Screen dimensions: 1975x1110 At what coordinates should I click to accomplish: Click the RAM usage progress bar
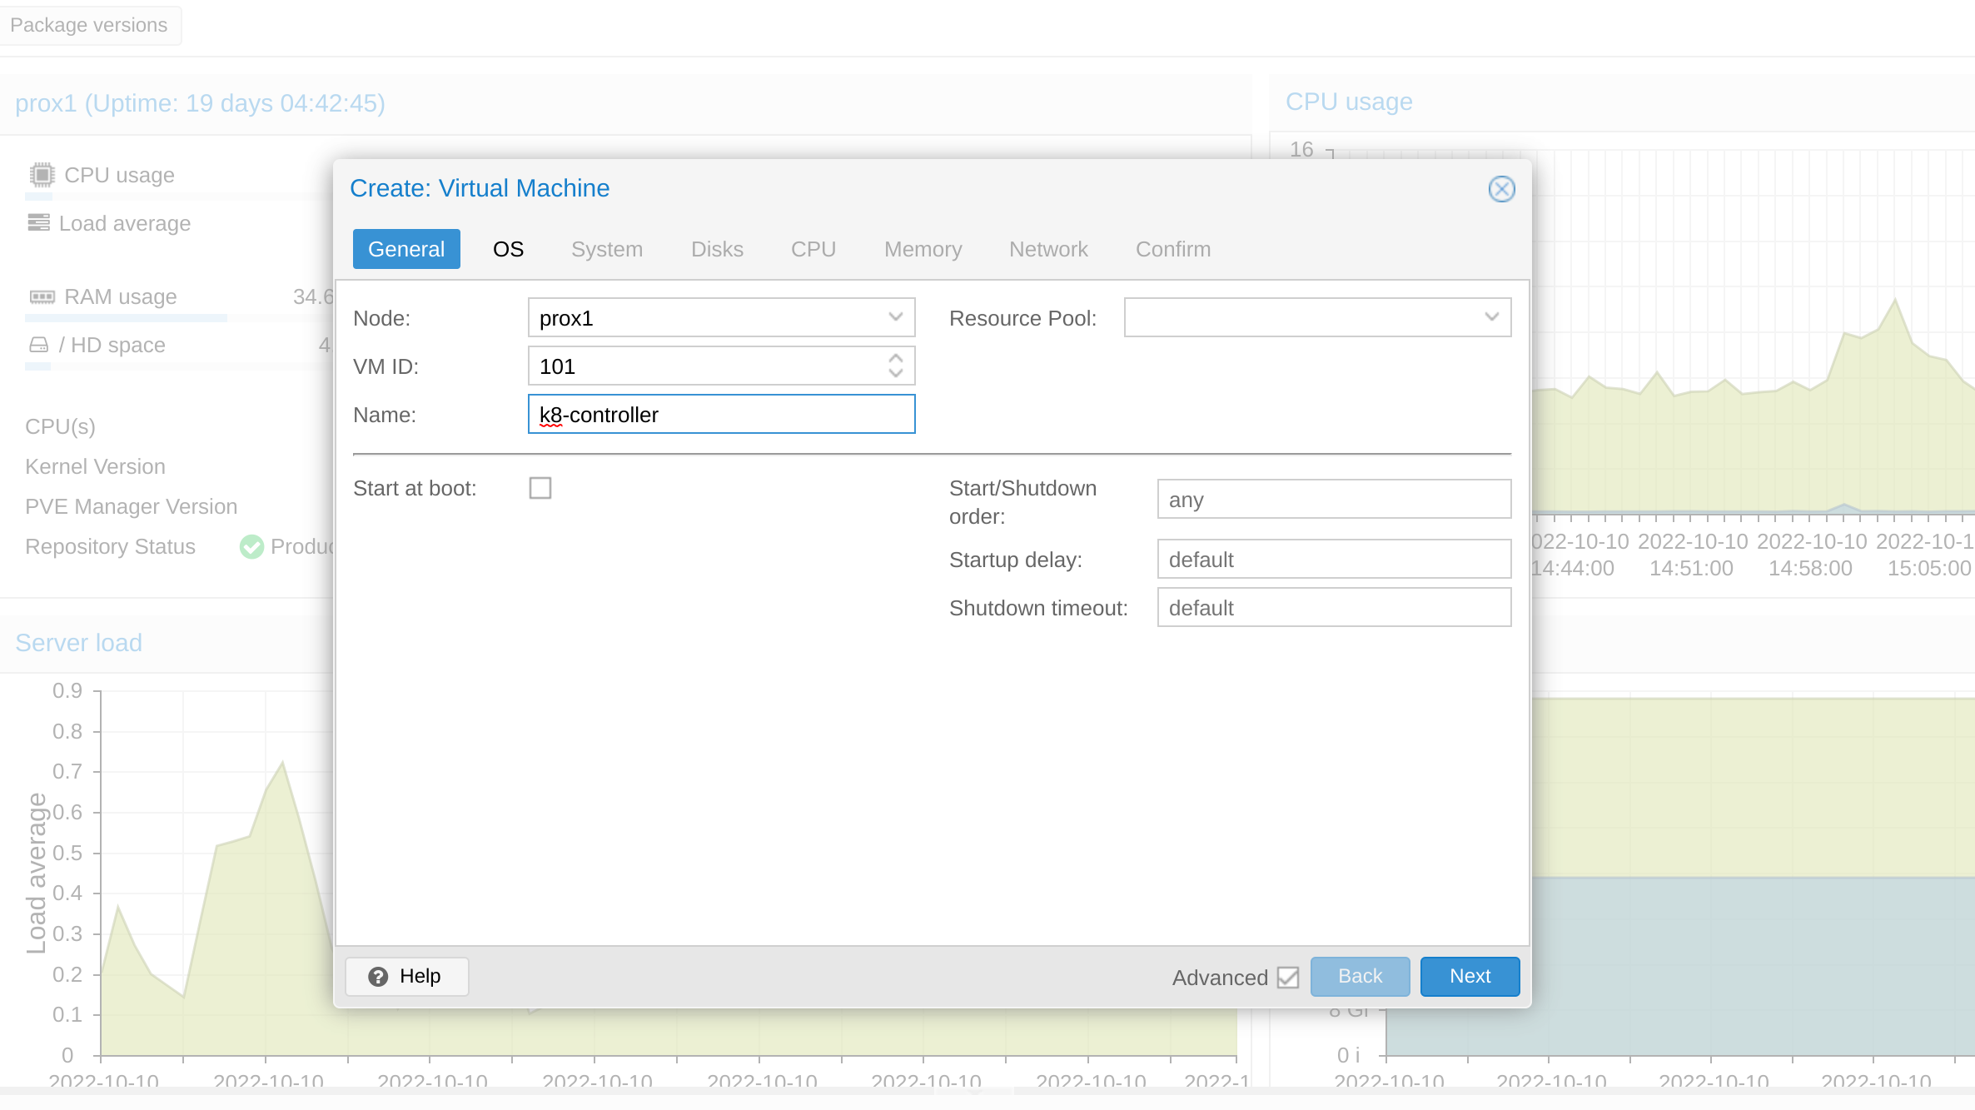click(125, 318)
